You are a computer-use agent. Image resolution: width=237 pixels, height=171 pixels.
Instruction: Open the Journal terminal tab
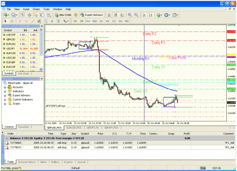point(81,162)
